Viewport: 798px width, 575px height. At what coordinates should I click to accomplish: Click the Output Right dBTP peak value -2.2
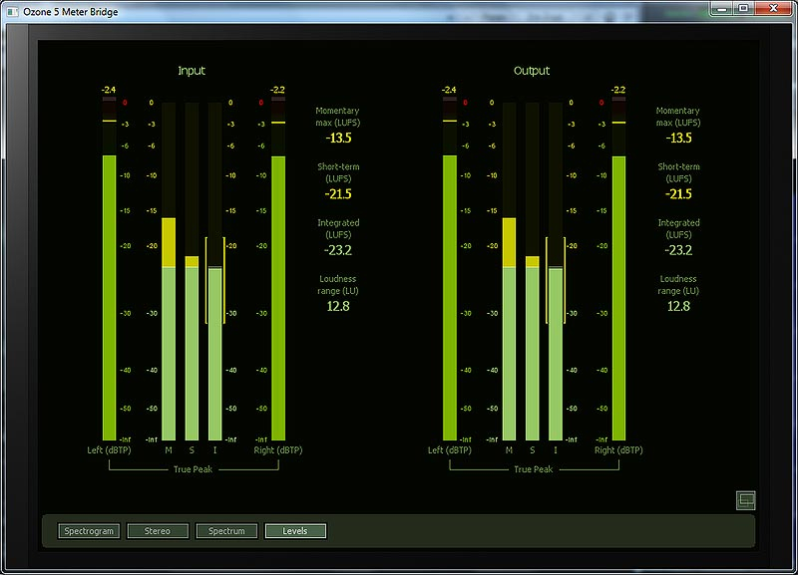618,90
